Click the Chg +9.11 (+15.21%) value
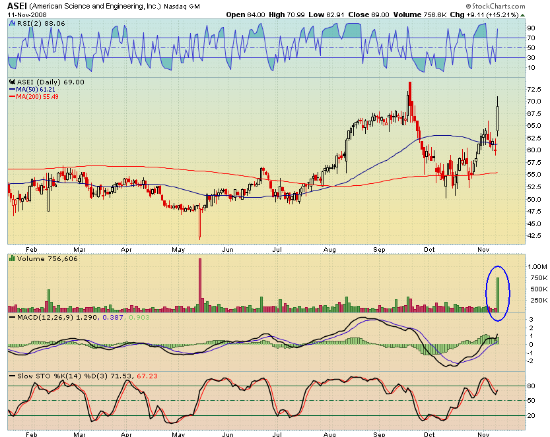This screenshot has width=550, height=437. pos(484,15)
